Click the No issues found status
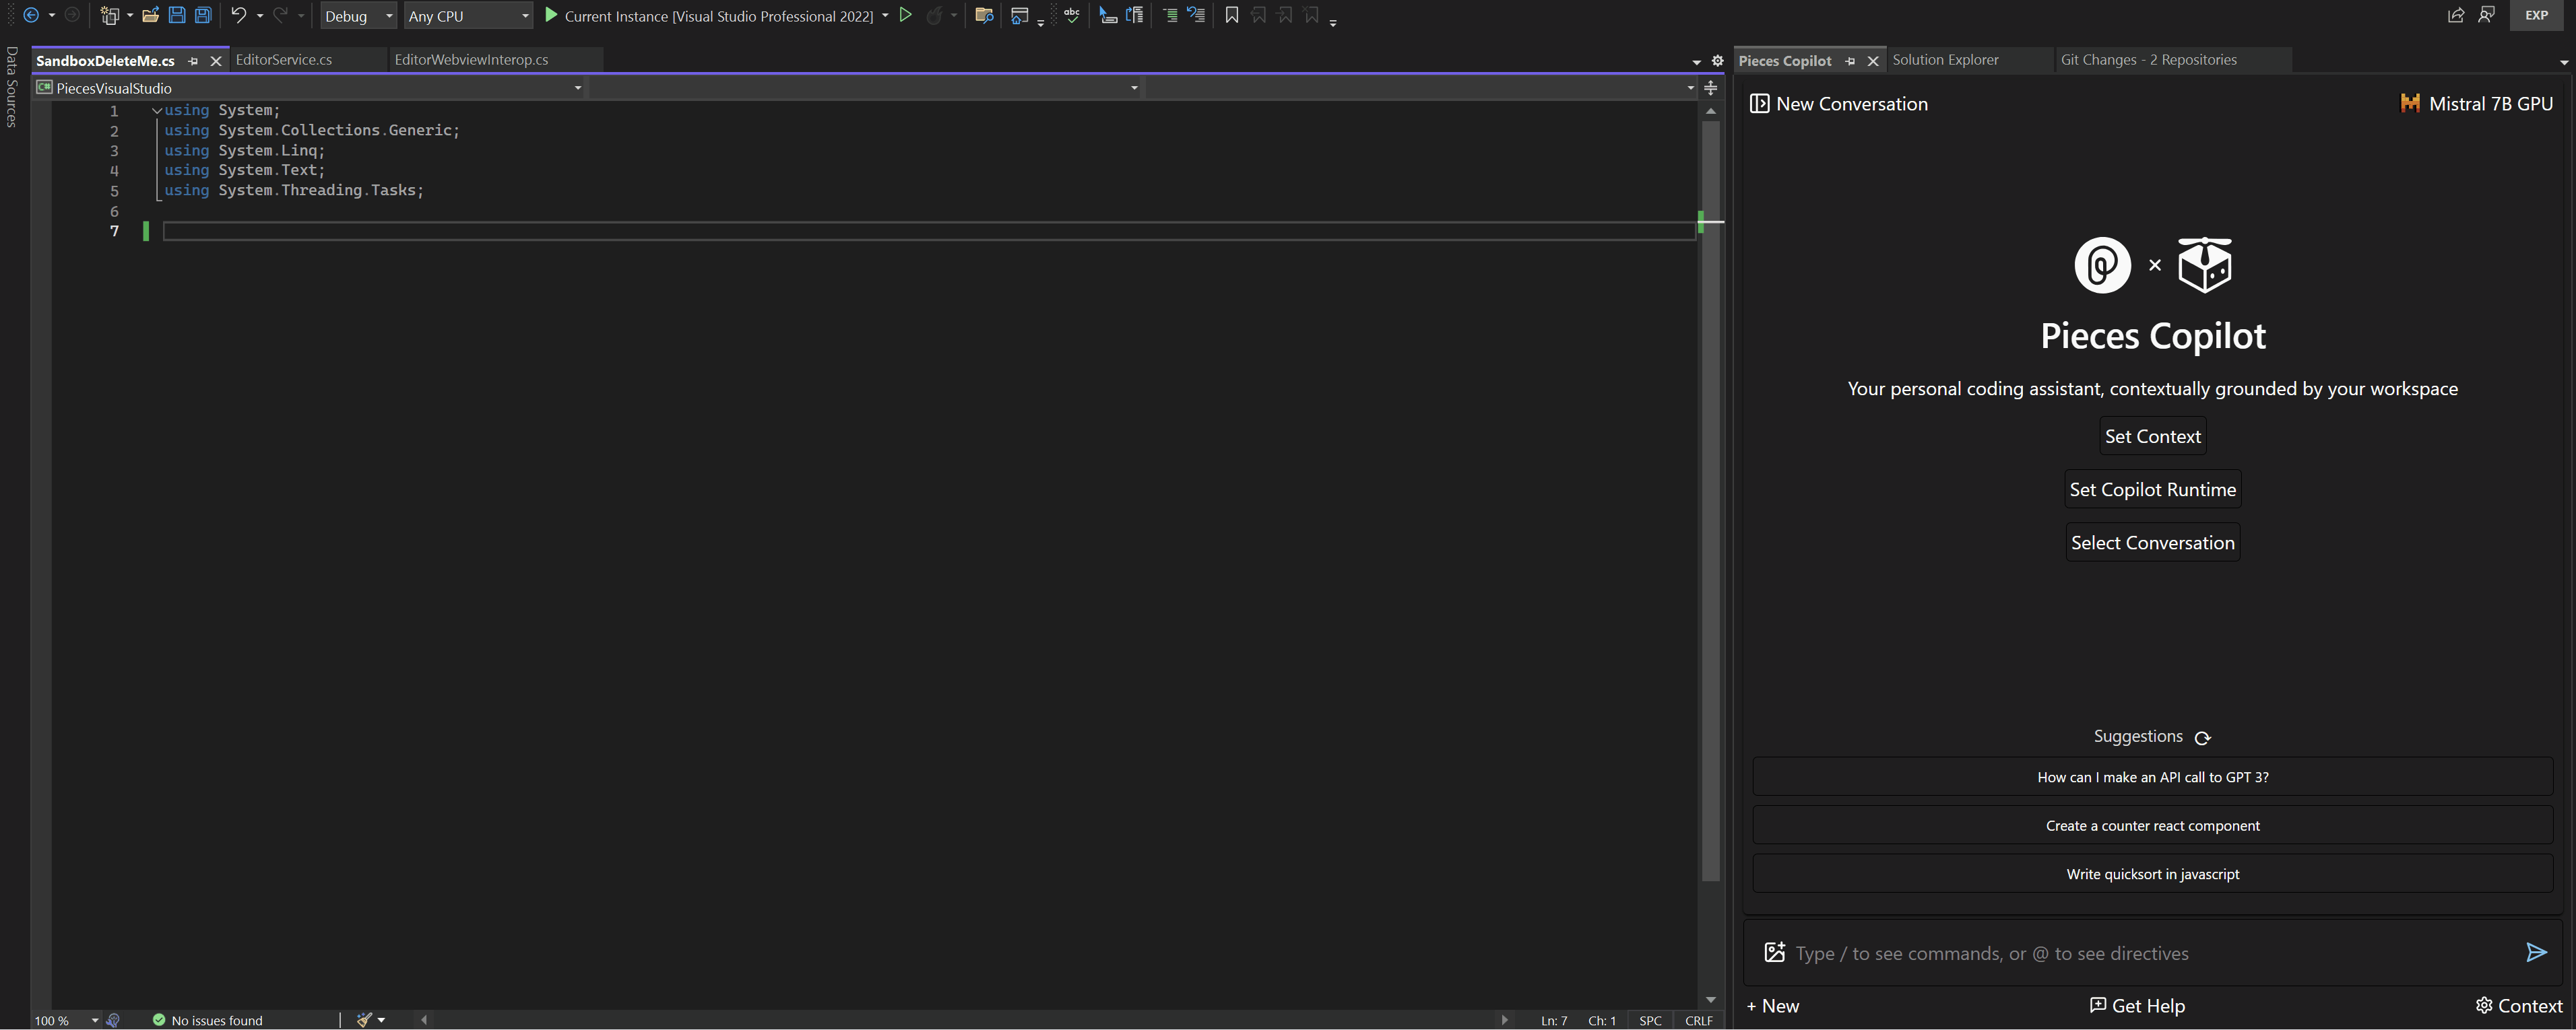This screenshot has height=1030, width=2576. tap(207, 1020)
